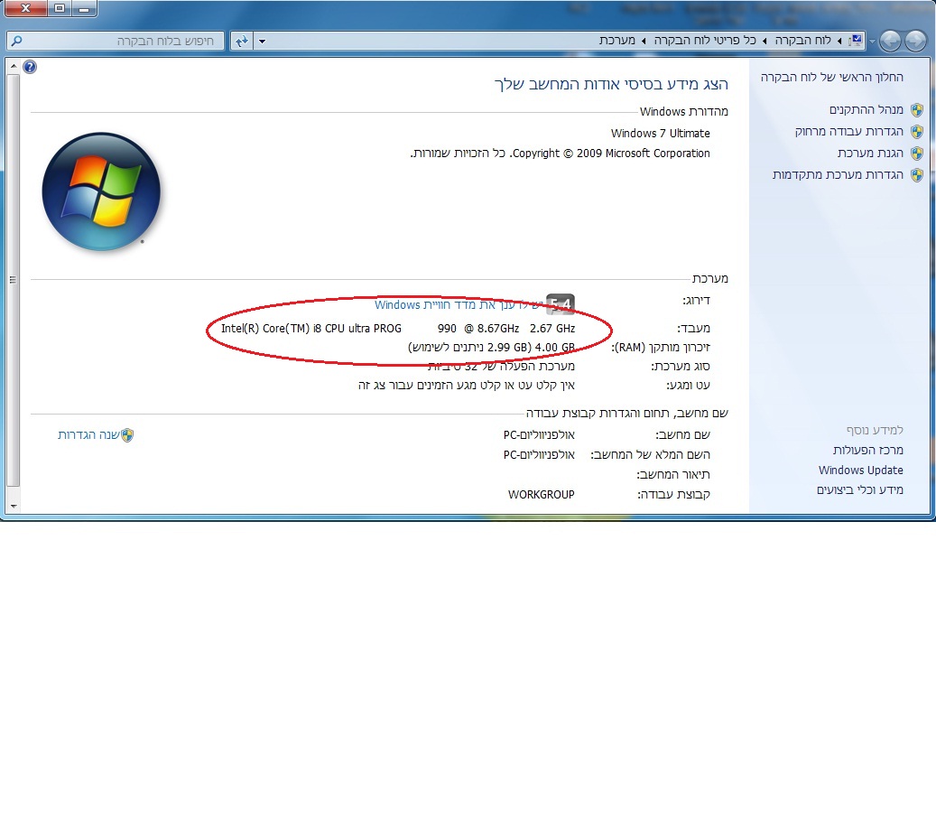This screenshot has height=820, width=936.
Task: Open מרכז הפעולות link
Action: click(x=868, y=451)
